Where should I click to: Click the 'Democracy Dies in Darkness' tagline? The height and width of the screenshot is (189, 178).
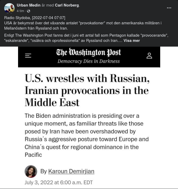pyautogui.click(x=88, y=62)
